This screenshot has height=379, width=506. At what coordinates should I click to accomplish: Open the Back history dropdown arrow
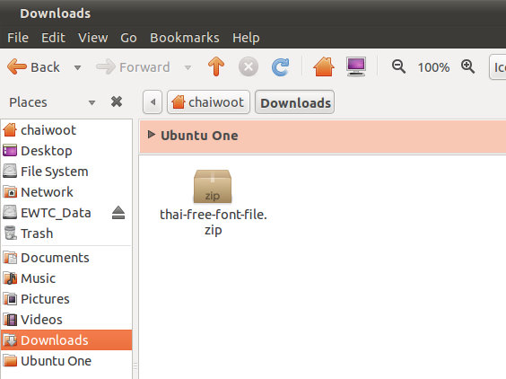(77, 67)
